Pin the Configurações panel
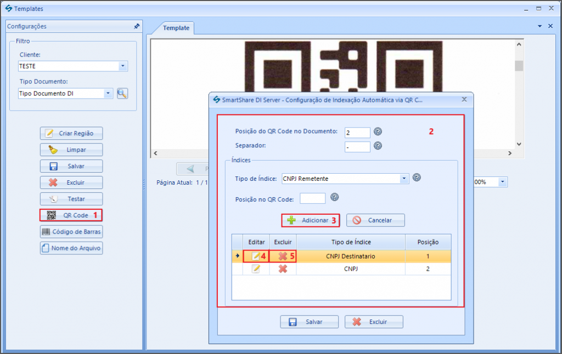Viewport: 562px width, 354px height. pos(137,26)
